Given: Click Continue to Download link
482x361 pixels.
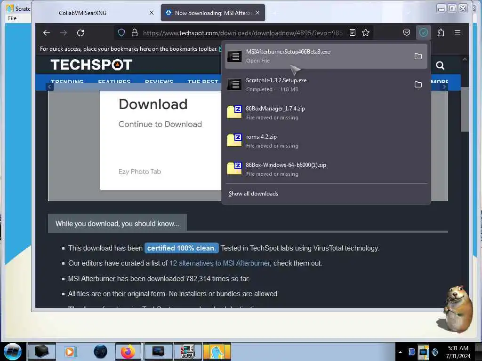Looking at the screenshot, I should (160, 124).
